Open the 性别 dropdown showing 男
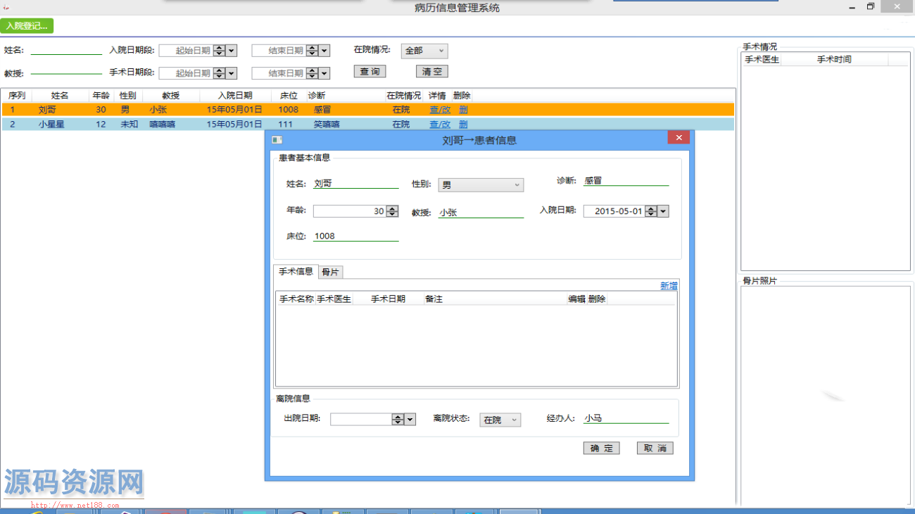This screenshot has height=514, width=915. coord(481,185)
